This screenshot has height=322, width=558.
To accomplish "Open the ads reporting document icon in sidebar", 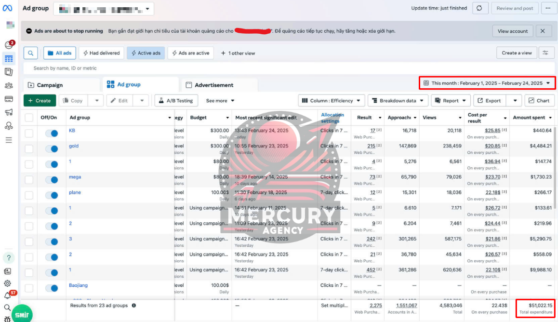I will 9,72.
